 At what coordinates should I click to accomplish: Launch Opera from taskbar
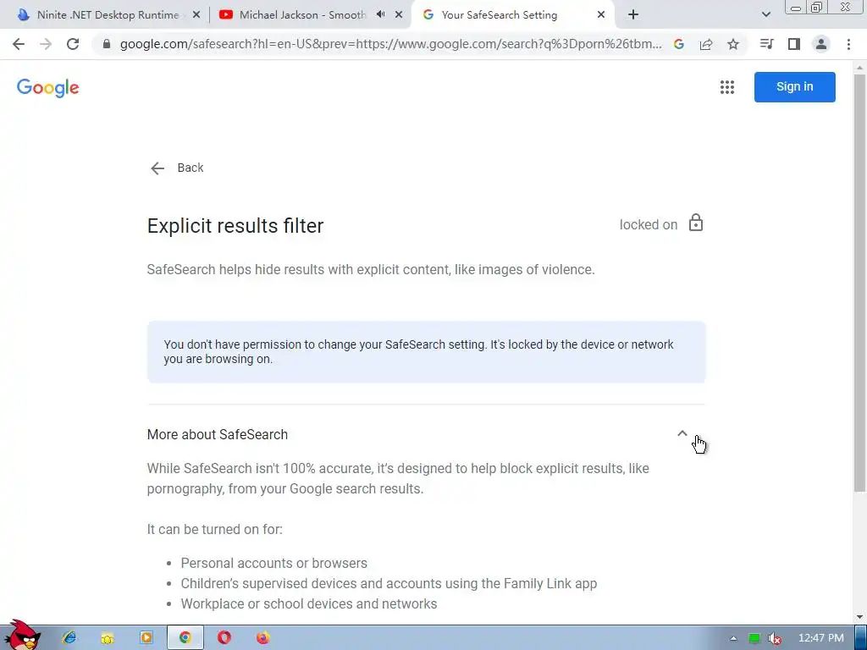coord(224,638)
